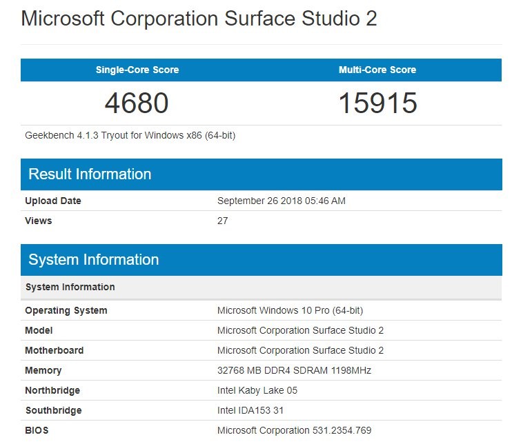Click the single-core score value 4680
This screenshot has height=444, width=512.
click(x=137, y=103)
